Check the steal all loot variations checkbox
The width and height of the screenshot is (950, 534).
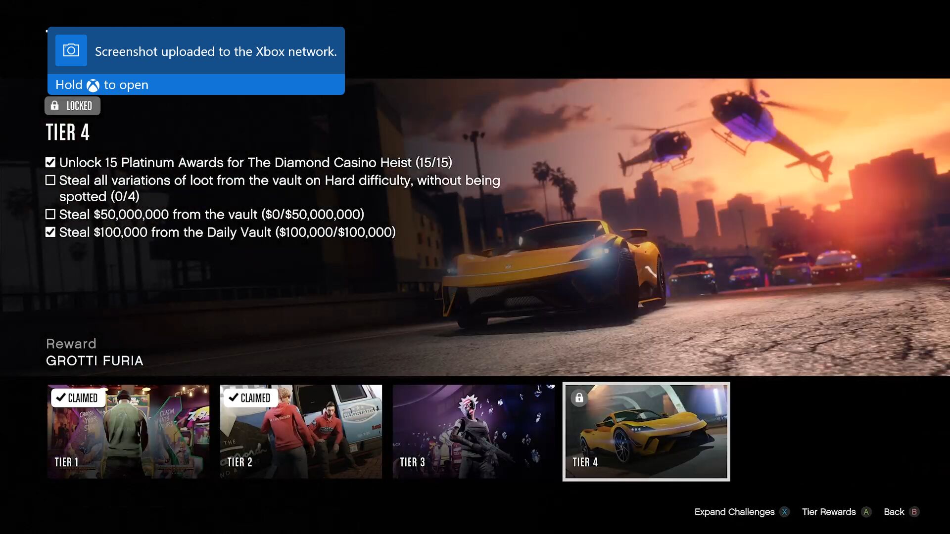[x=50, y=180]
